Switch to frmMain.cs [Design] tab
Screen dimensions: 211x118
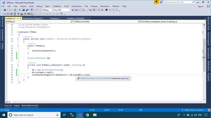75,18
